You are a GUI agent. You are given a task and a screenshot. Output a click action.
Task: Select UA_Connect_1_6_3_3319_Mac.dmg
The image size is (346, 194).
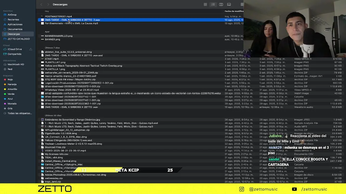tap(66, 137)
